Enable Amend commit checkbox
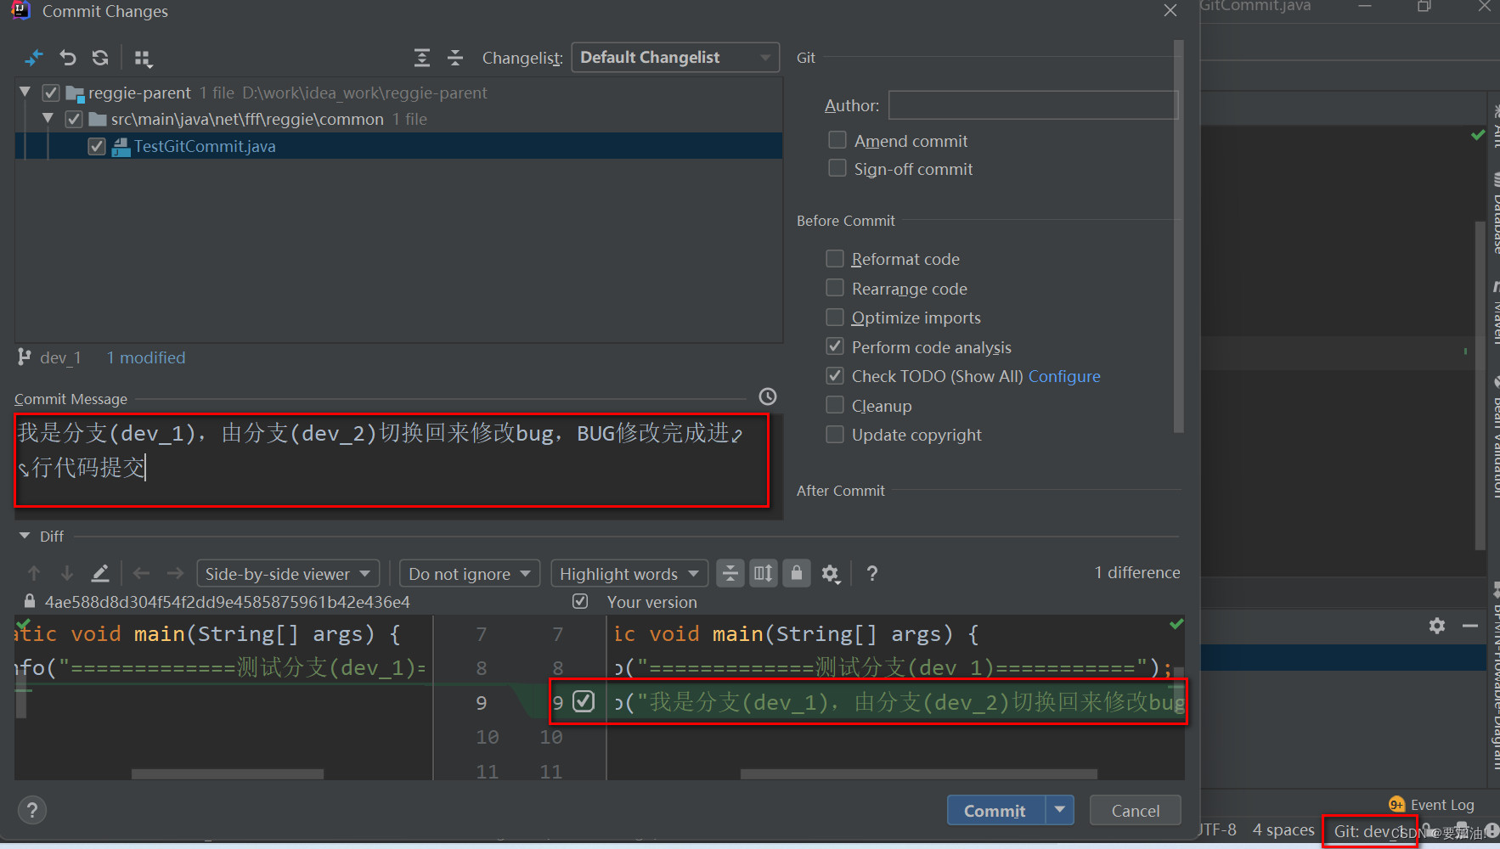1500x849 pixels. tap(837, 139)
